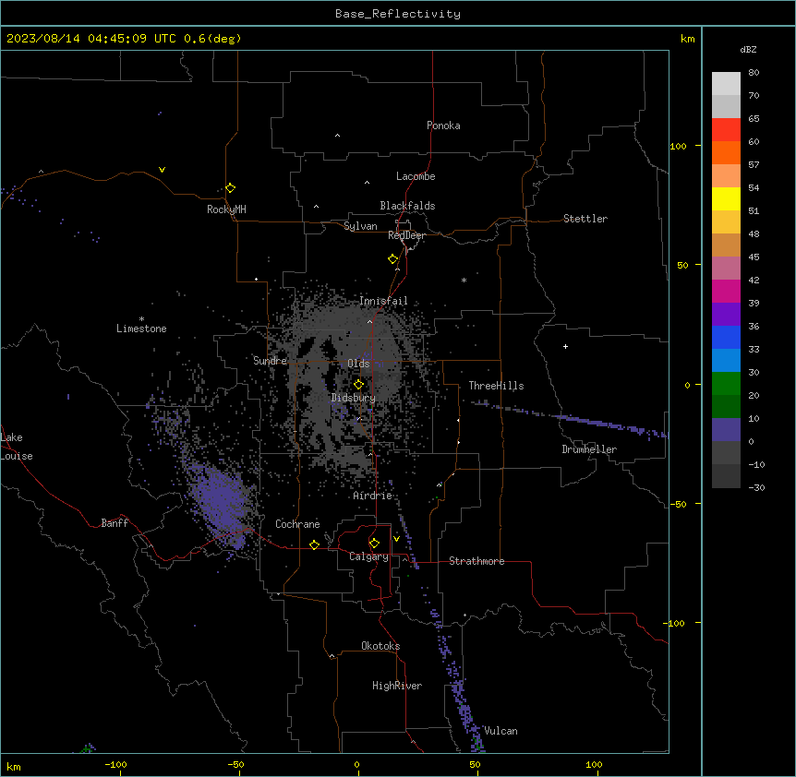Screen dimensions: 796x777
Task: Click the yellow V marker northeast of Calgary
Action: tap(396, 539)
